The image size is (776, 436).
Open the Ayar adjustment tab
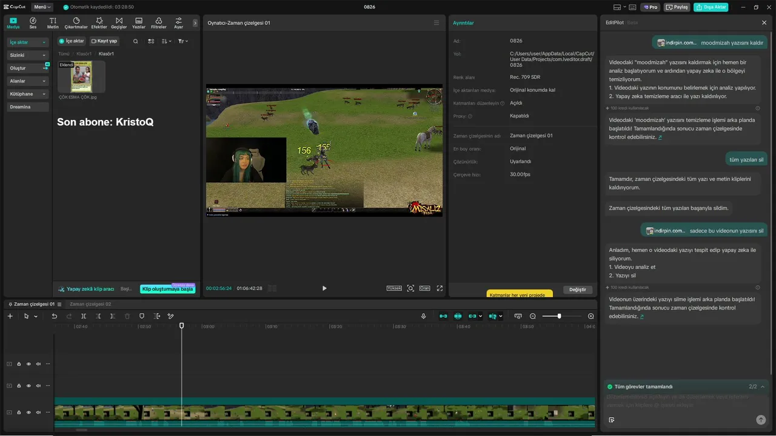178,23
